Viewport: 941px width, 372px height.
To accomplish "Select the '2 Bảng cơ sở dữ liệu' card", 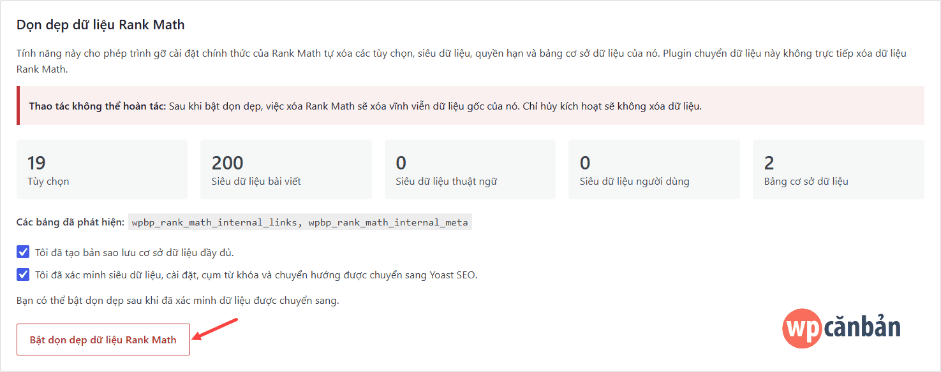I will pyautogui.click(x=838, y=169).
